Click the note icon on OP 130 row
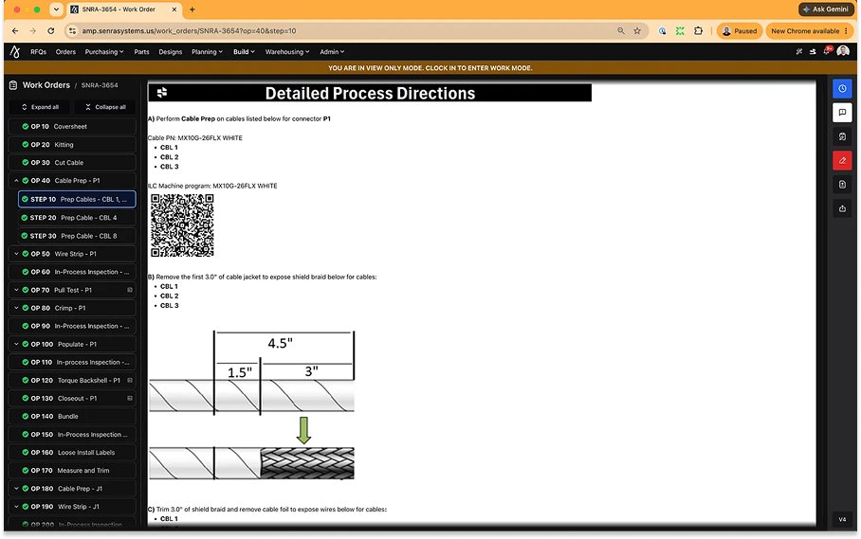 (x=130, y=398)
